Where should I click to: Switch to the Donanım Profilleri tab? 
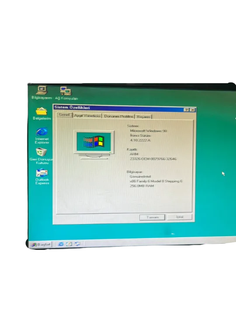pyautogui.click(x=118, y=116)
